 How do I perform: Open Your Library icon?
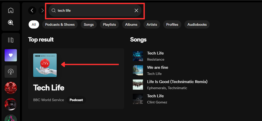point(10,40)
